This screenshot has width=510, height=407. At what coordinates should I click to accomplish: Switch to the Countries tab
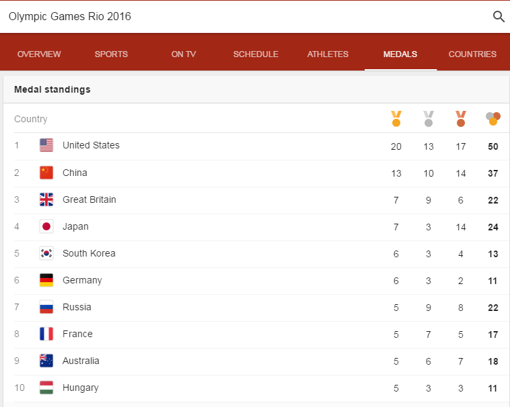tap(472, 54)
